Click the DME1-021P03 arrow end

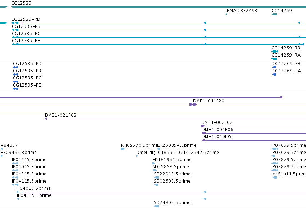pos(46,119)
